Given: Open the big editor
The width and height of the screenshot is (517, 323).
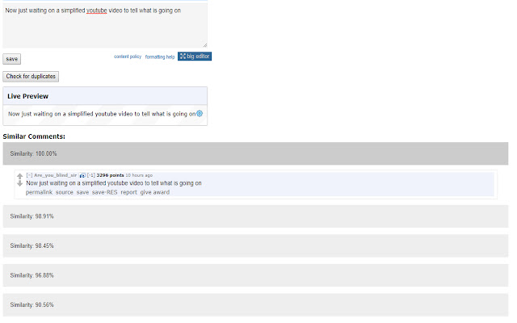Looking at the screenshot, I should [195, 57].
